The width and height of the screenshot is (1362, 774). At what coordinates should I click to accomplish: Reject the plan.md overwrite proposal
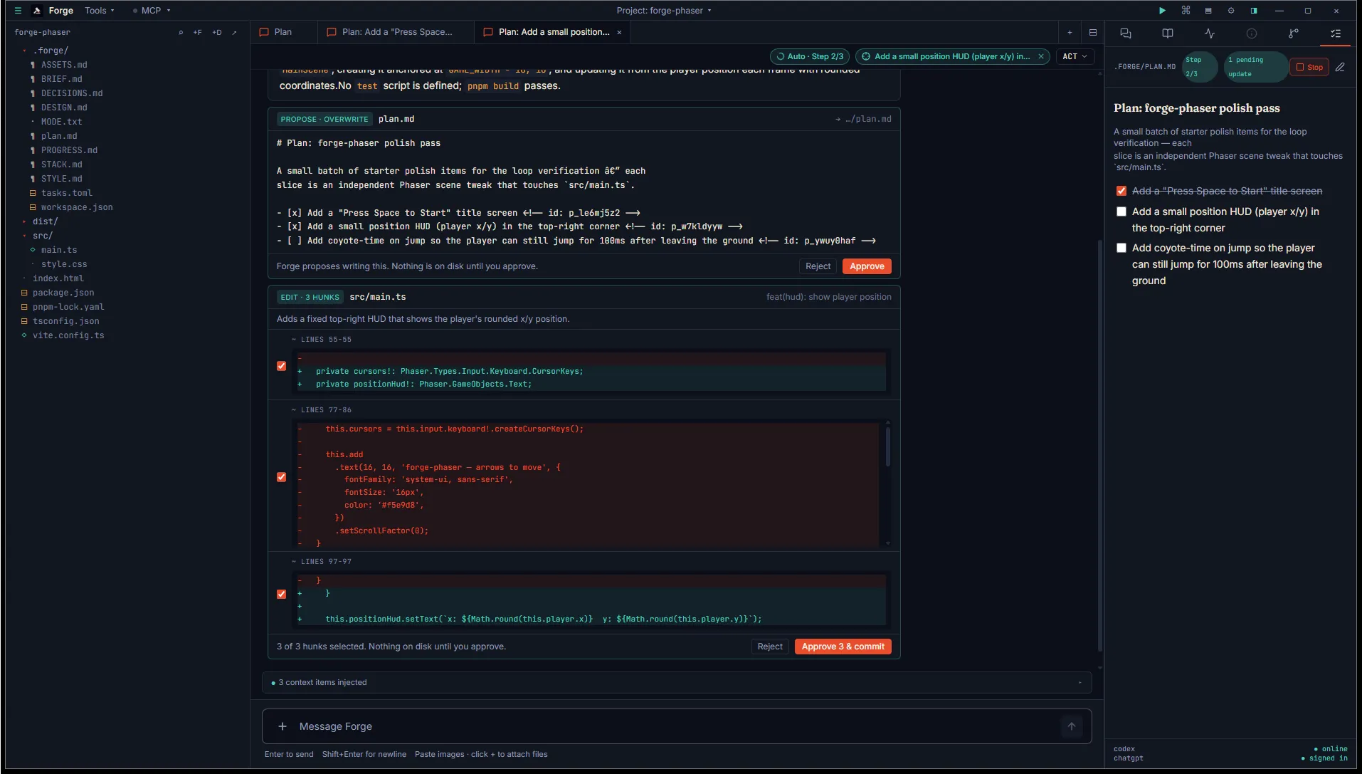click(x=818, y=266)
